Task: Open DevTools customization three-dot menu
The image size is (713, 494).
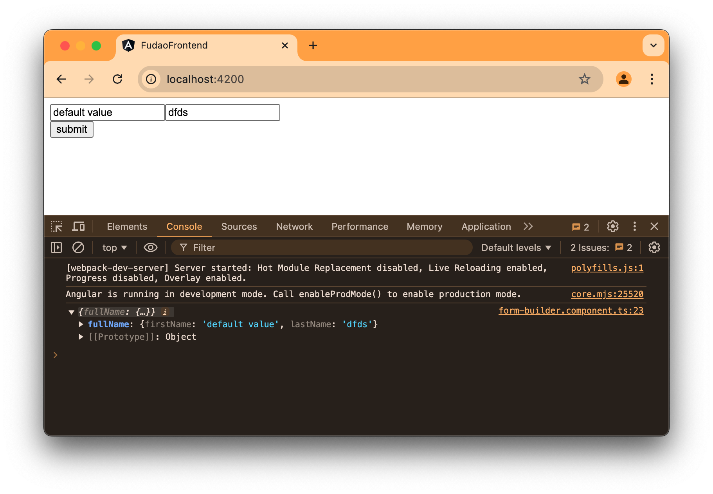Action: click(x=634, y=226)
